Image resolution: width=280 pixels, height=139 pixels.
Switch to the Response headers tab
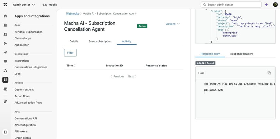[x=242, y=54]
